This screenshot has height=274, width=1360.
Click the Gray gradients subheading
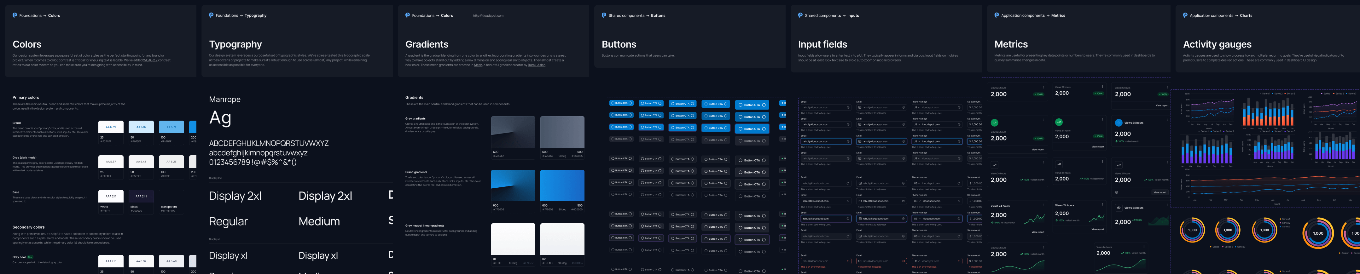click(416, 119)
